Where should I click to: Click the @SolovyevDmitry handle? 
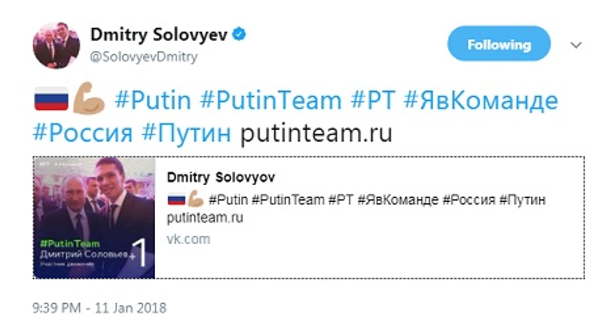[x=144, y=57]
